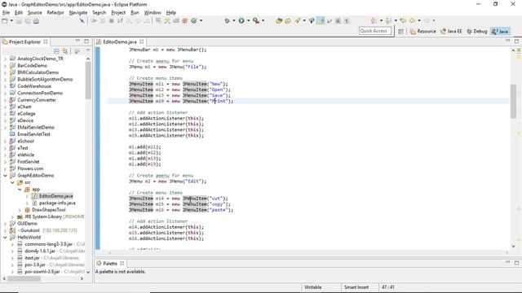522x293 pixels.
Task: Click the Last Edit Location icon
Action: tap(403, 20)
